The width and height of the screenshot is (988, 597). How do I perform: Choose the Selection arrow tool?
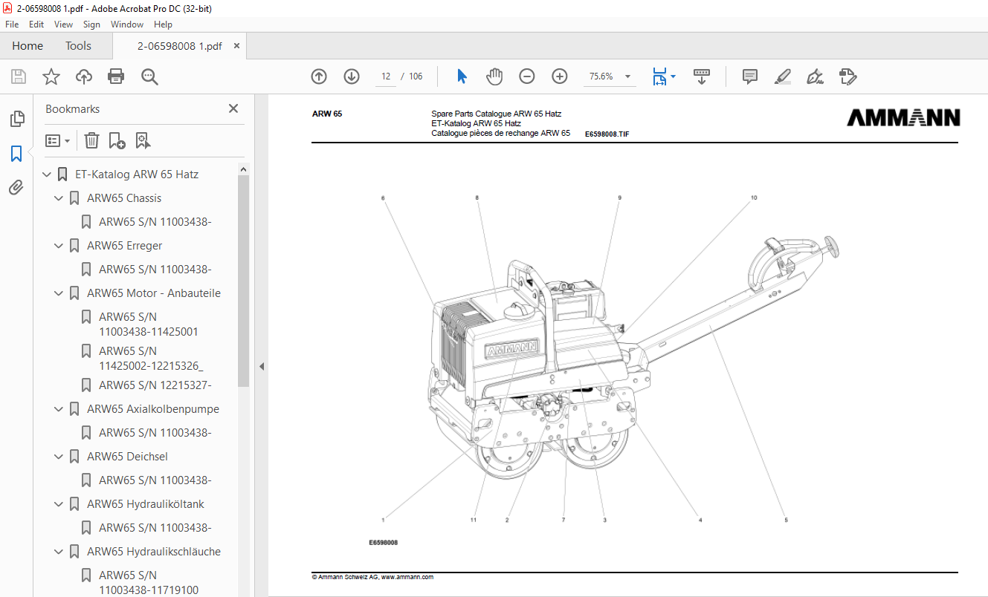462,76
